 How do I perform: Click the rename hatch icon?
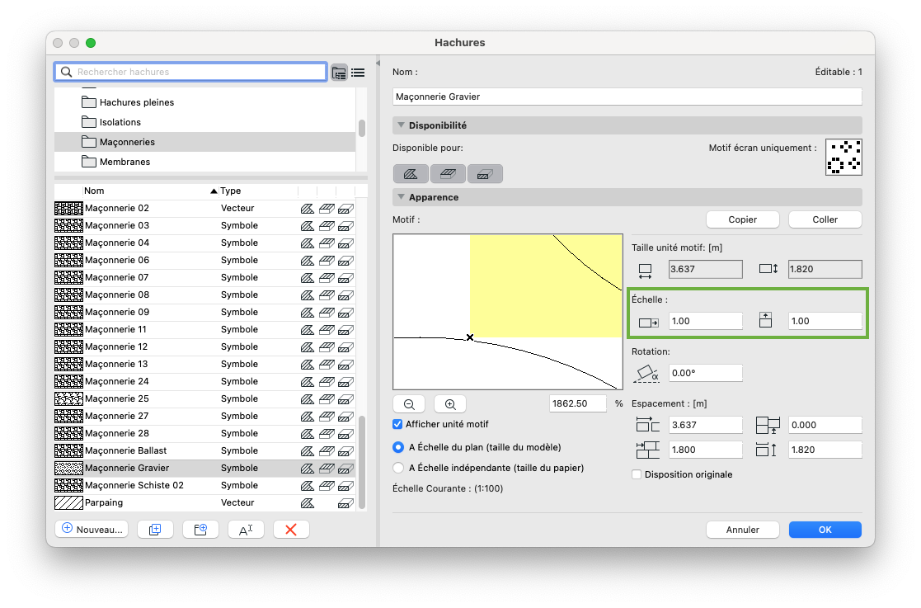coord(246,530)
